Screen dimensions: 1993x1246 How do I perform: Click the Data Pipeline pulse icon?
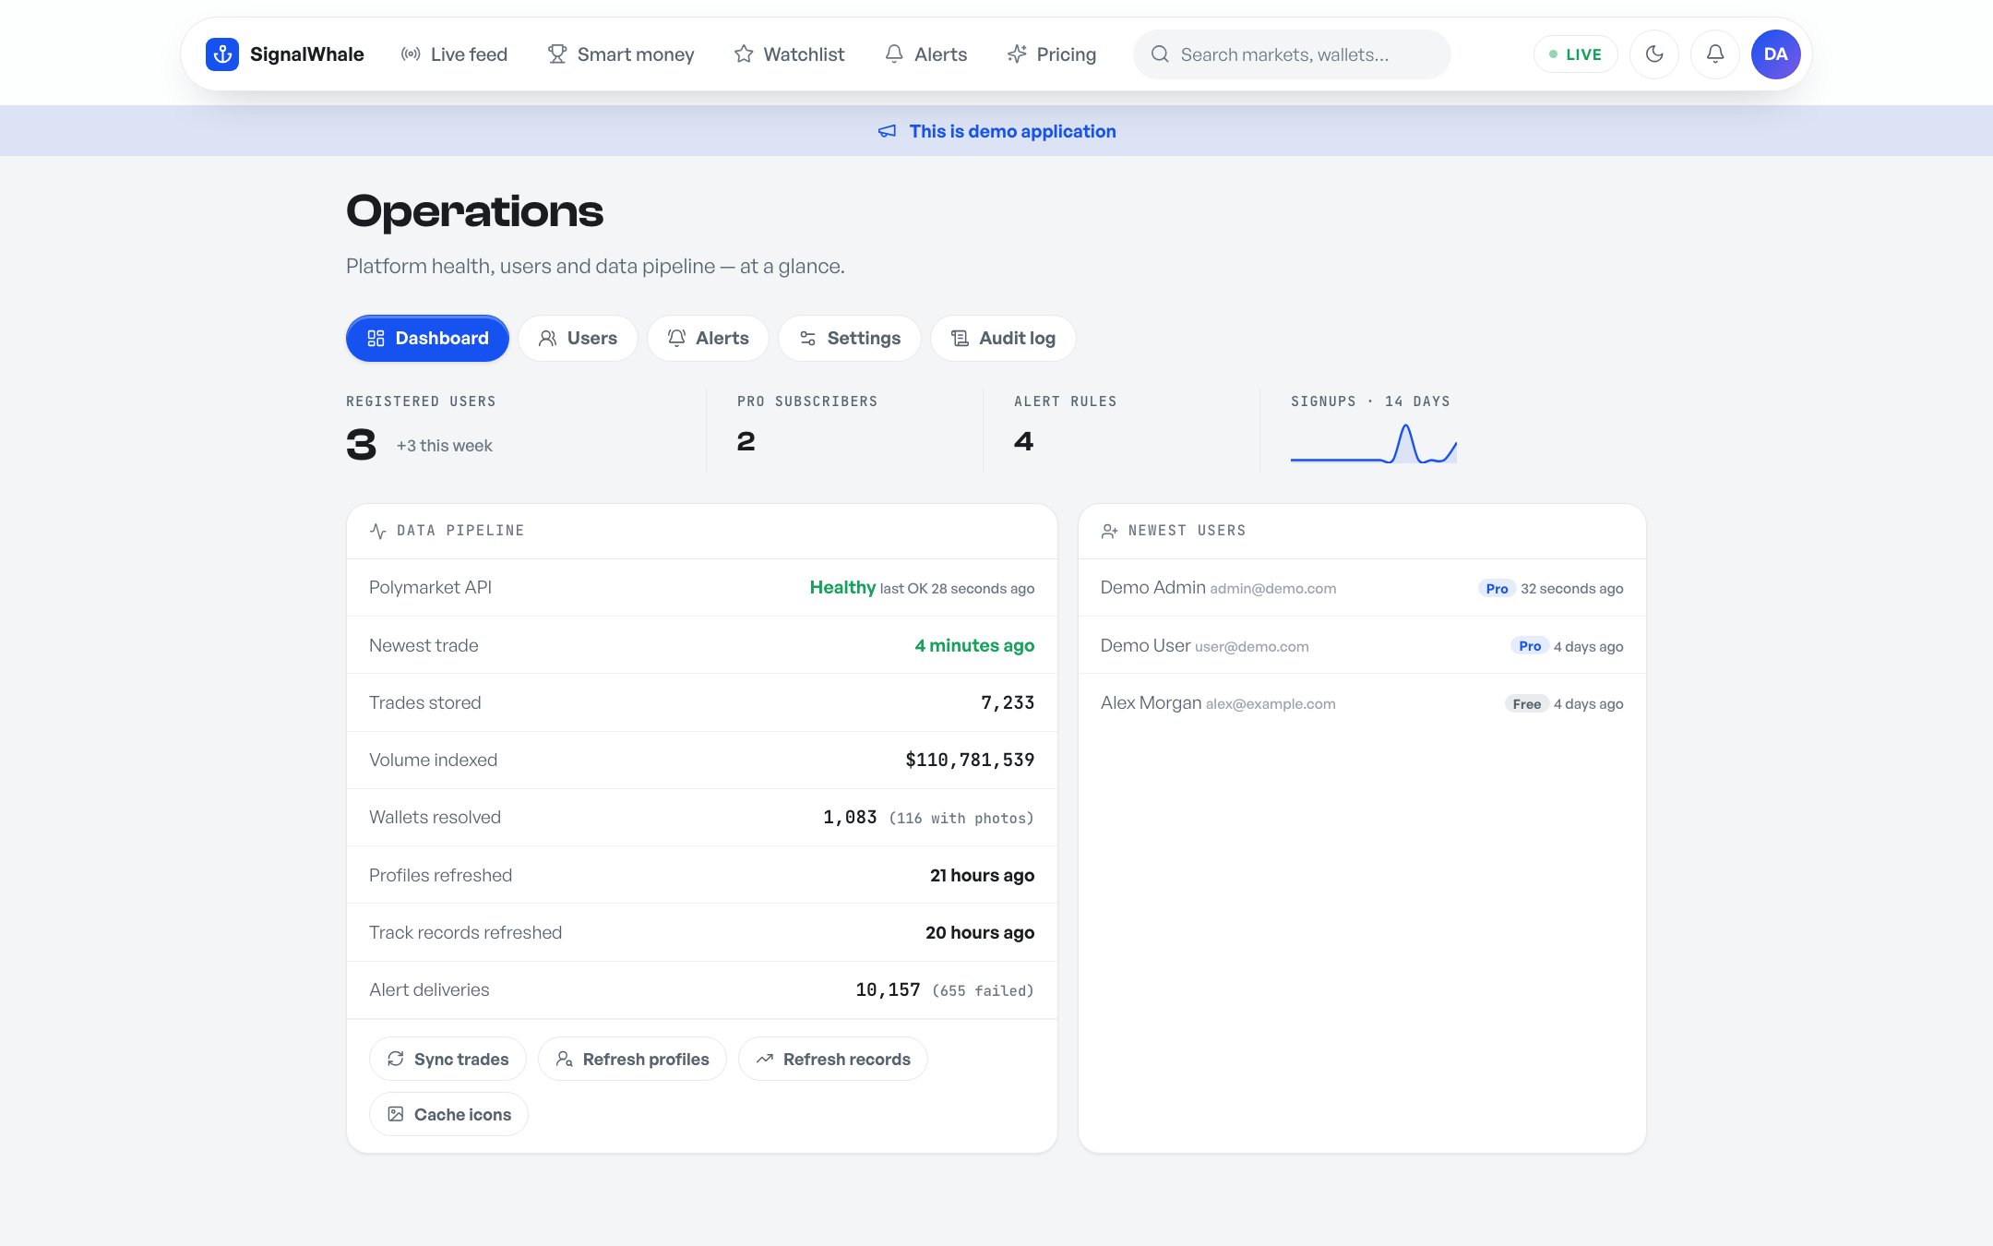tap(378, 531)
